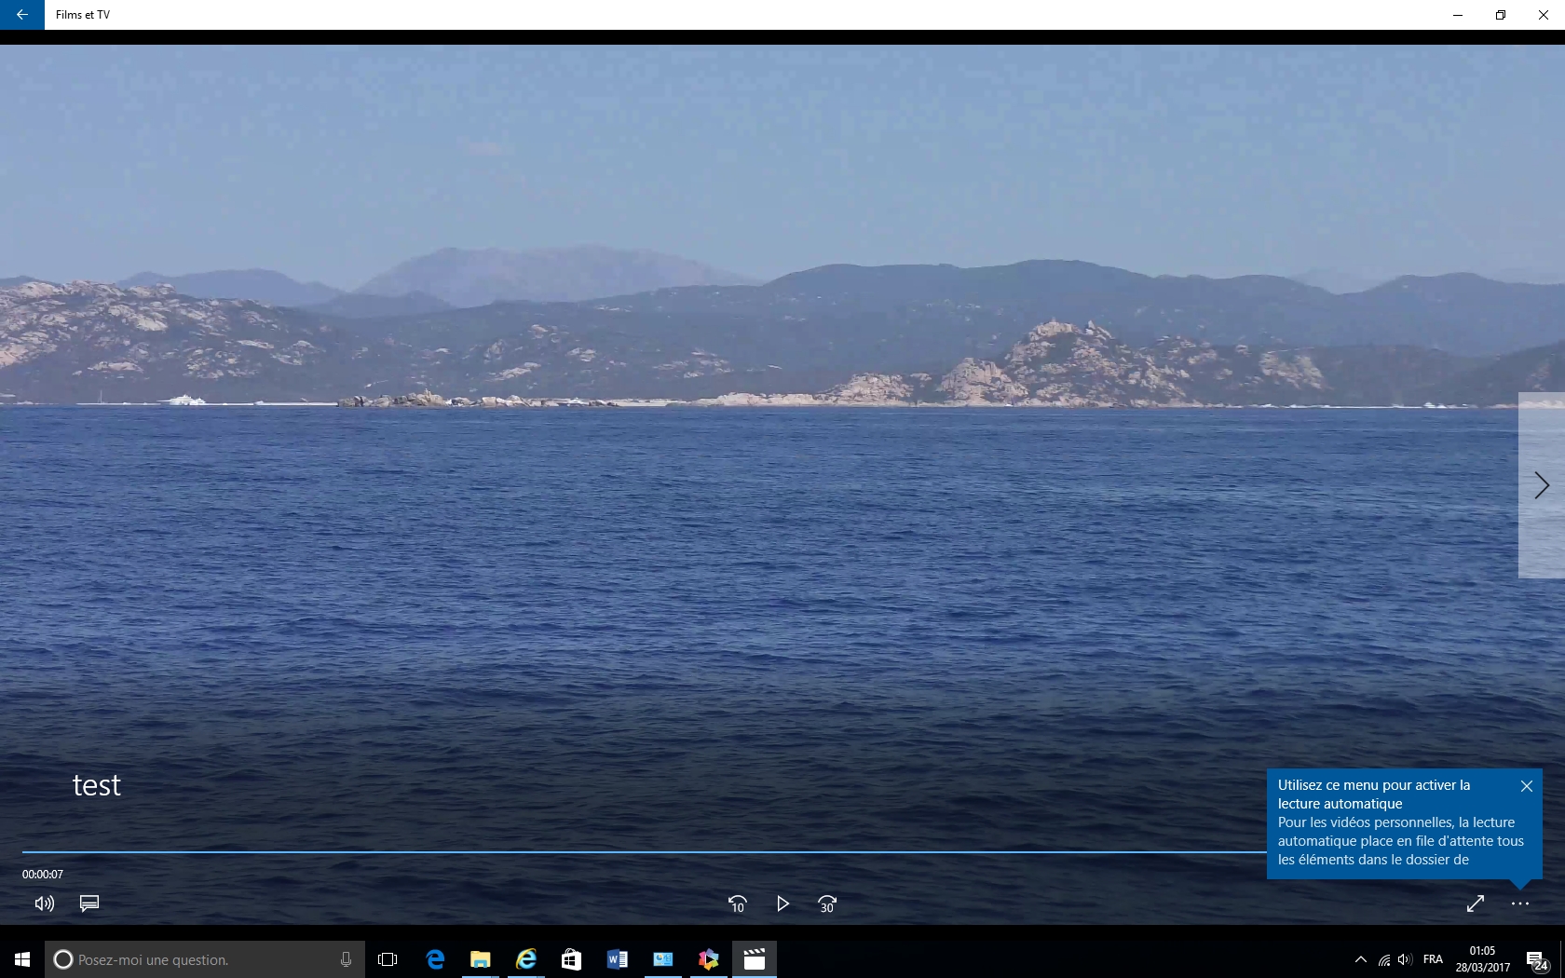The width and height of the screenshot is (1565, 978).
Task: Play the video
Action: tap(782, 903)
